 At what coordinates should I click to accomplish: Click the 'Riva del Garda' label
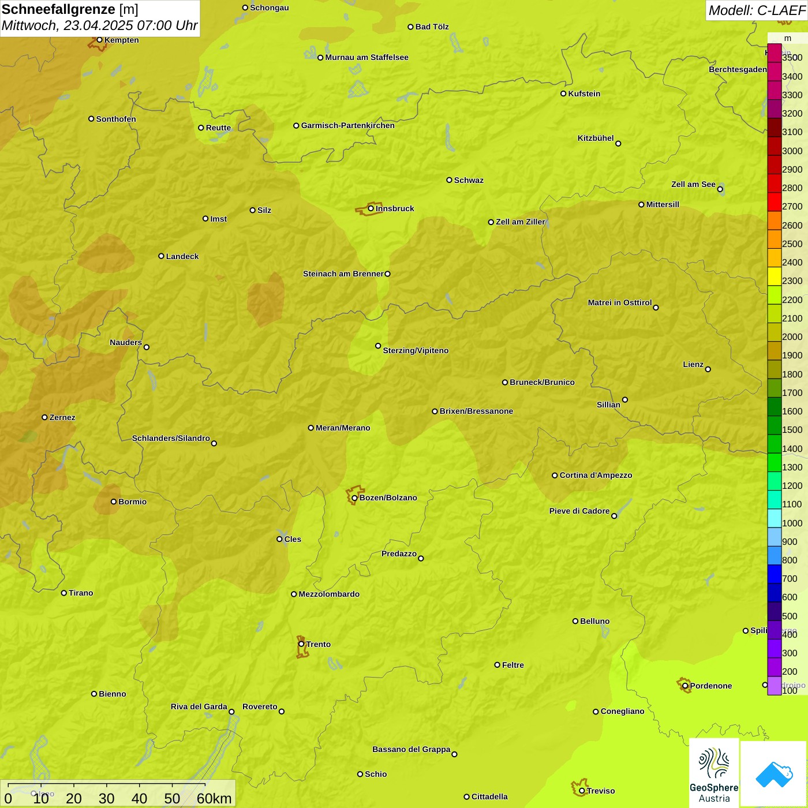tap(199, 706)
